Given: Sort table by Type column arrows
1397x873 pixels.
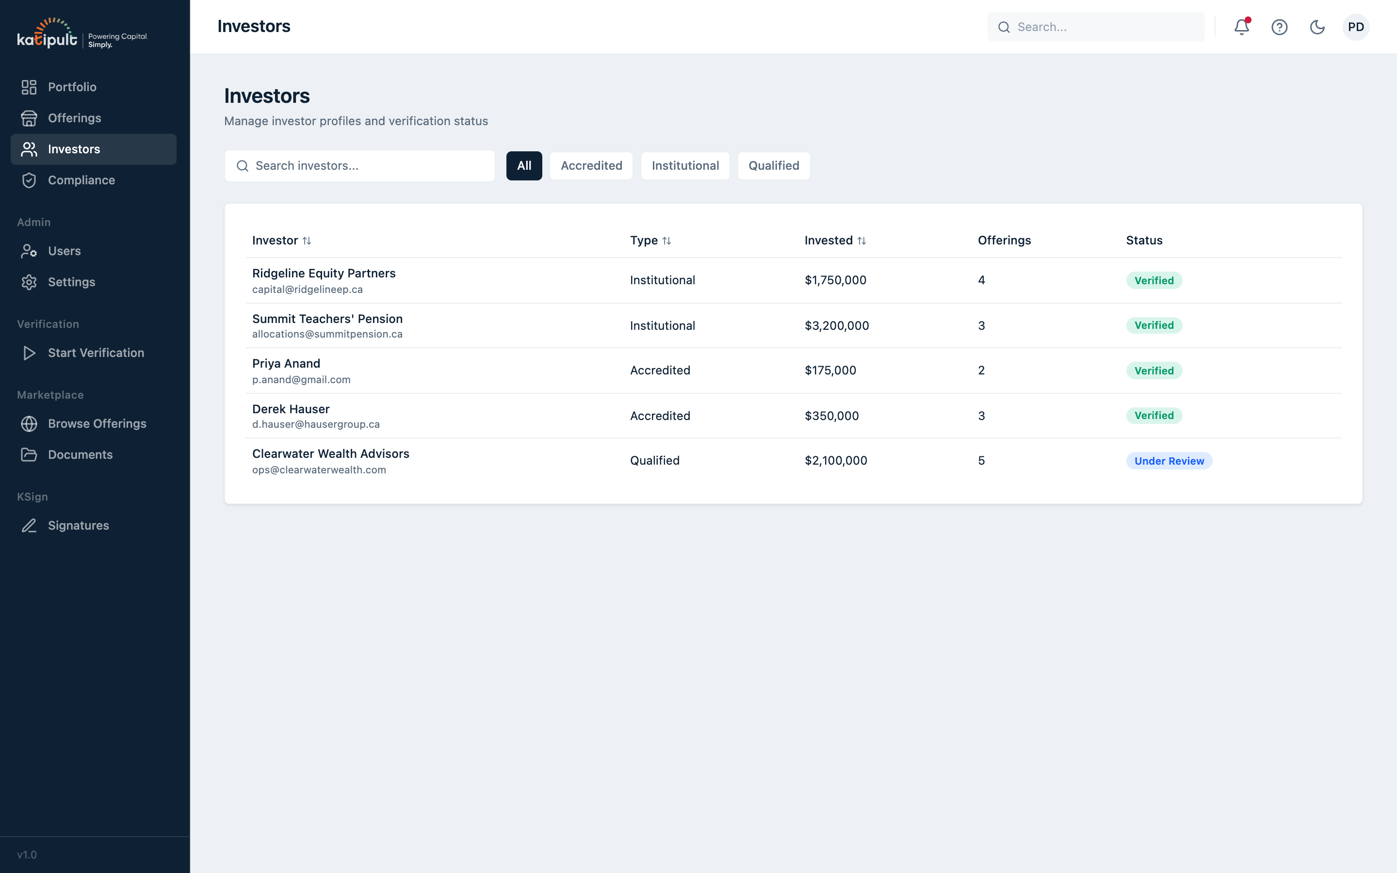Looking at the screenshot, I should point(667,241).
